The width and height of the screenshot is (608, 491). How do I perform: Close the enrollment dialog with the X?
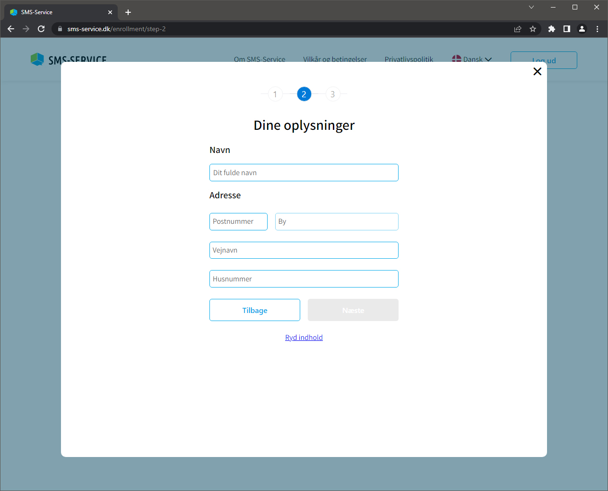[537, 71]
